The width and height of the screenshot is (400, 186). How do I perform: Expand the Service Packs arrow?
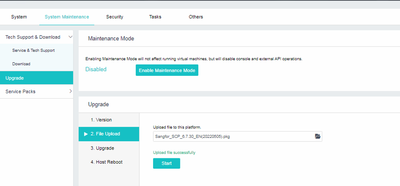pos(70,91)
